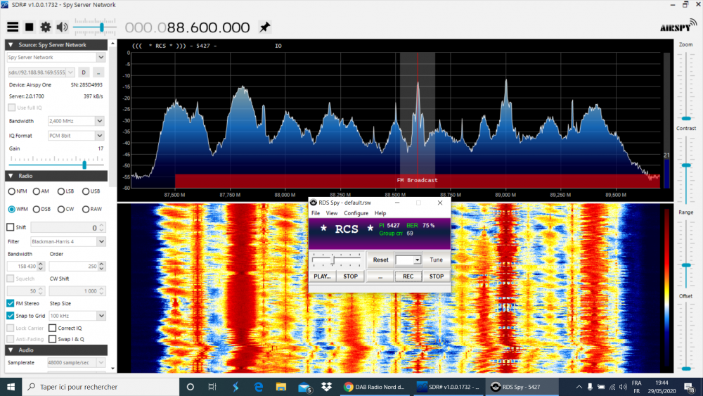The image size is (703, 396).
Task: Enable the Correct IQ checkbox
Action: tap(53, 328)
